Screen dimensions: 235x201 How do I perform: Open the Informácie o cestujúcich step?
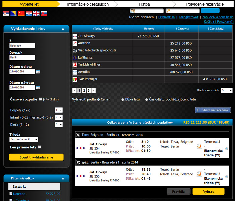coord(88,4)
